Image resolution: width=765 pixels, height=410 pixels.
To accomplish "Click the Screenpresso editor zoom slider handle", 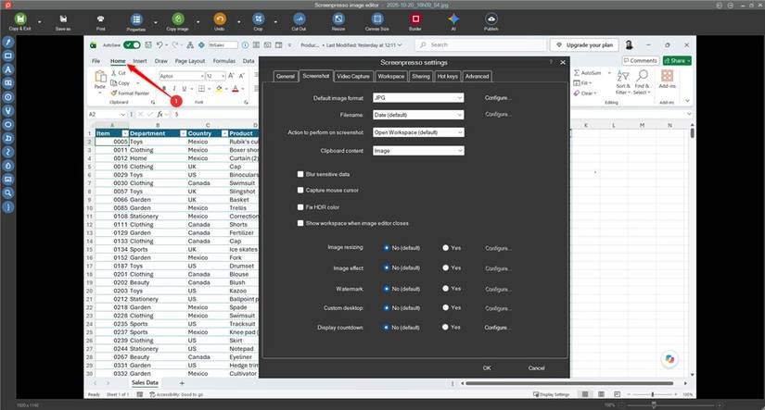I will tap(654, 405).
